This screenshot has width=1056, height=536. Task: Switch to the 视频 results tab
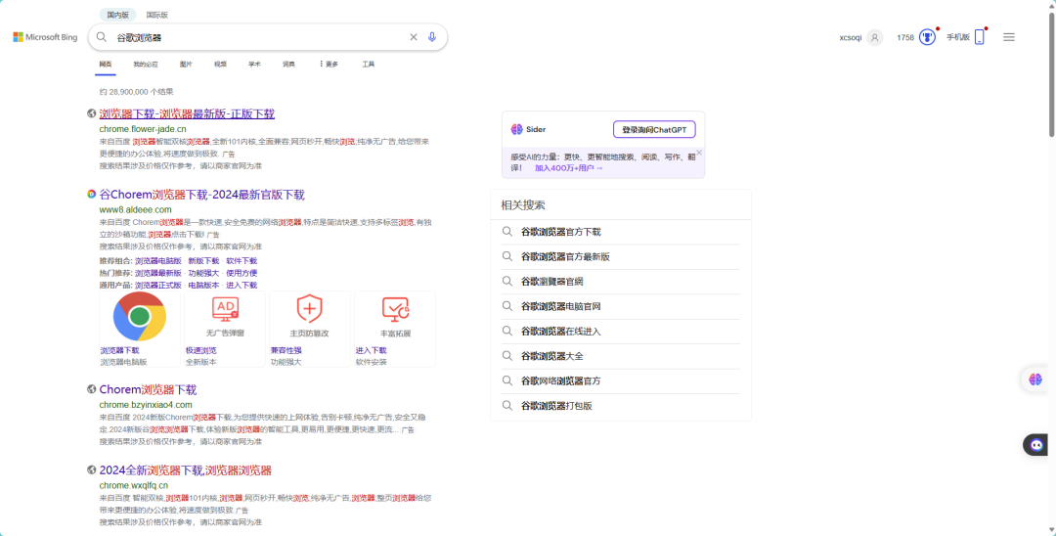[220, 64]
